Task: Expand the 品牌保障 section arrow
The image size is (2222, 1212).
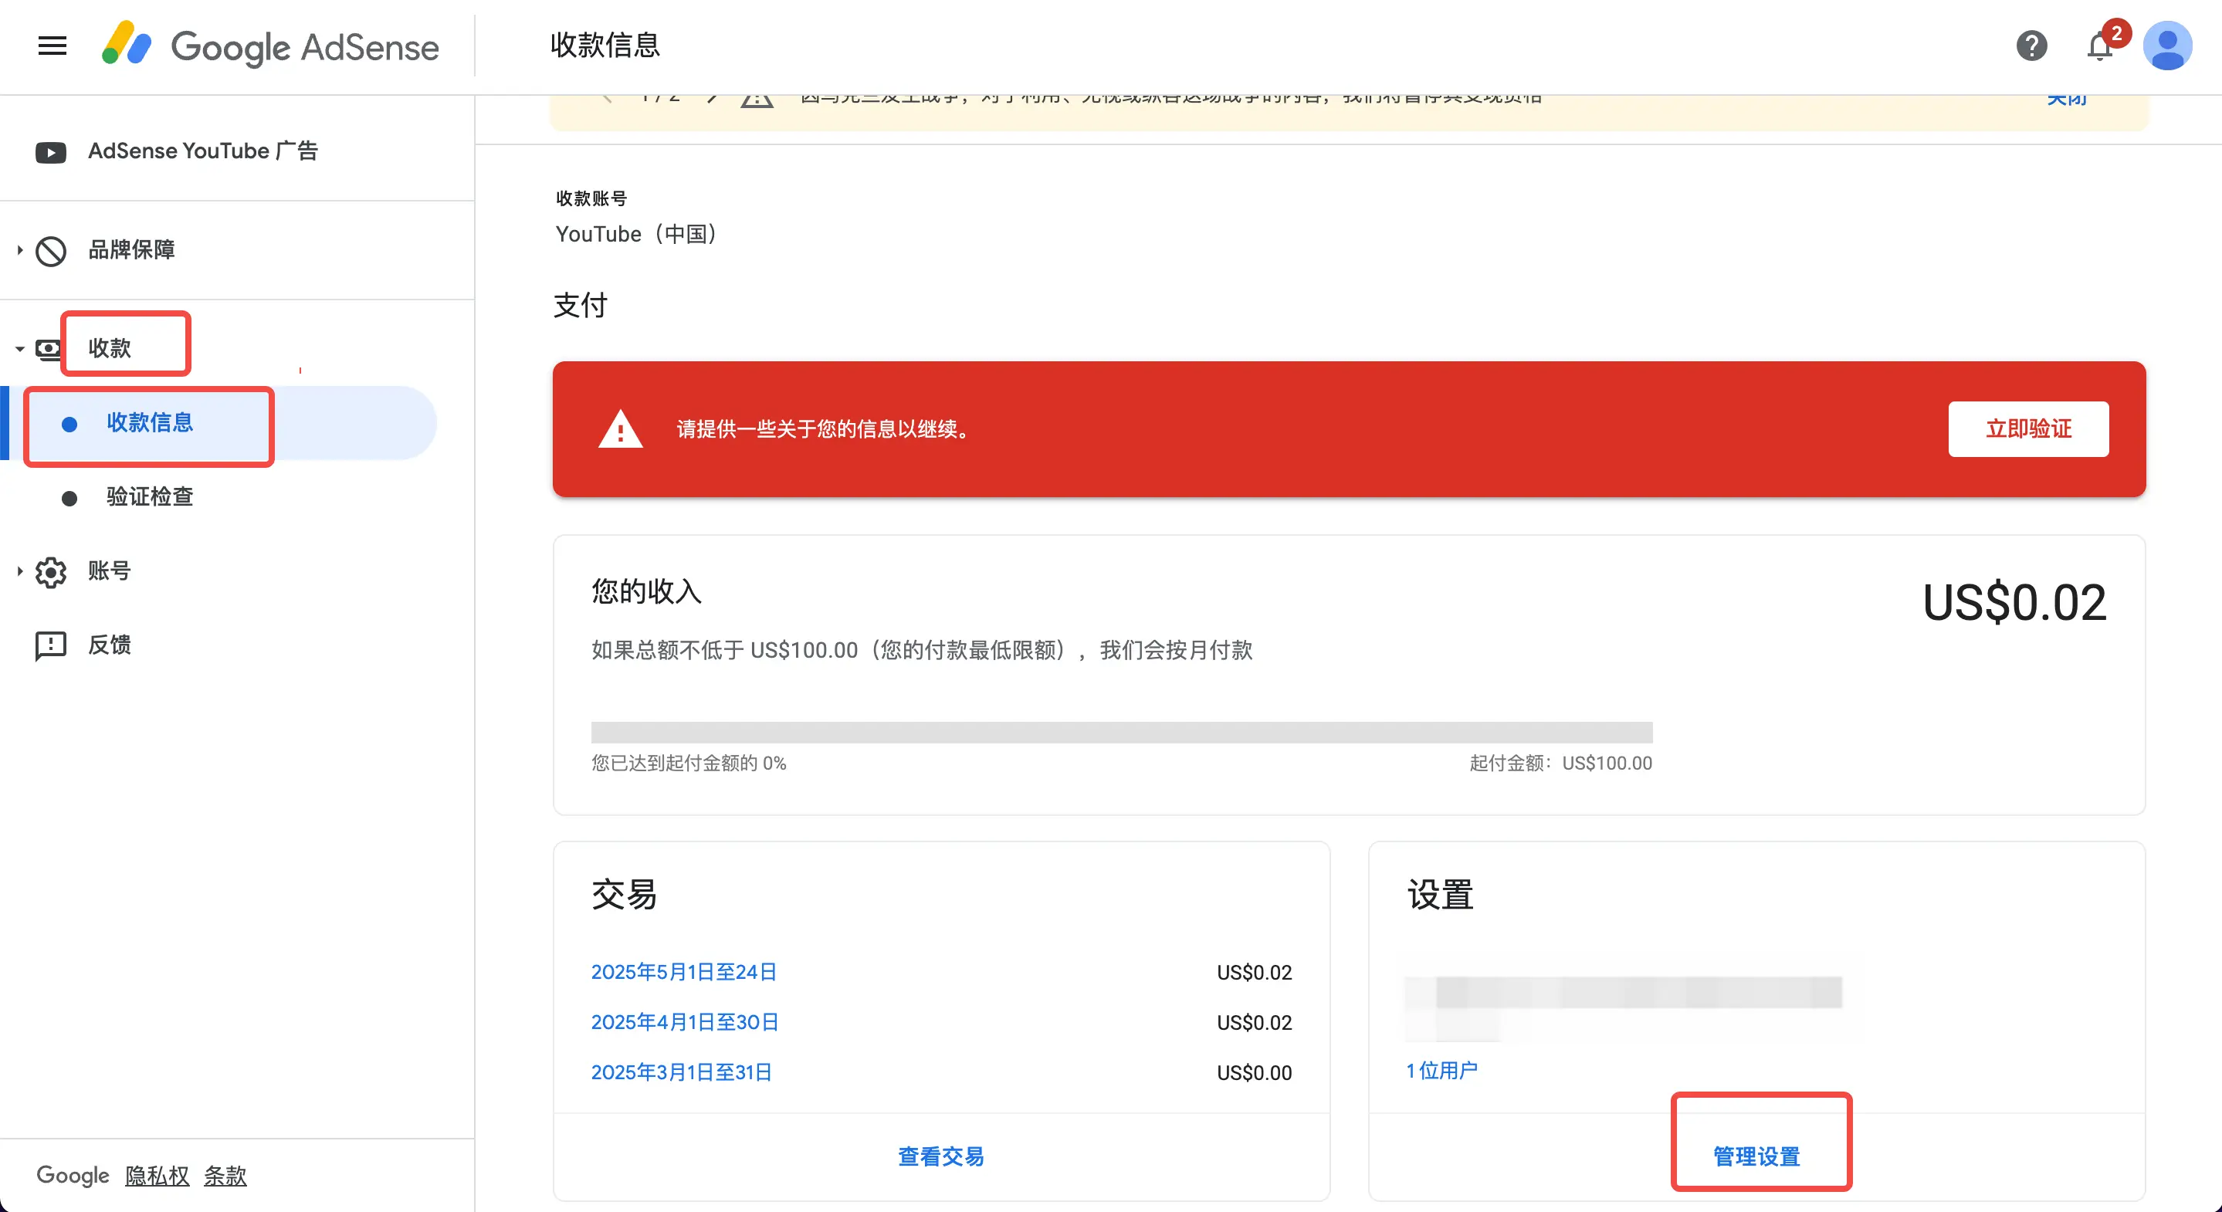Action: point(20,250)
